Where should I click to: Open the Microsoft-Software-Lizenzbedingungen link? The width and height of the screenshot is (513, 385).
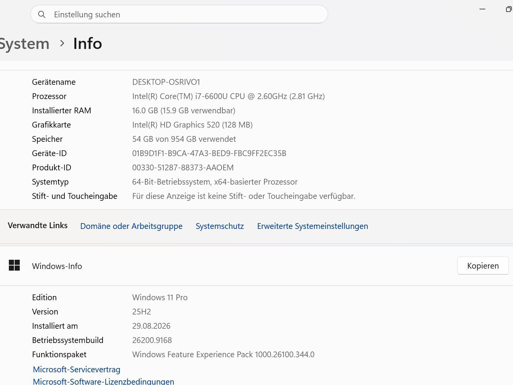pyautogui.click(x=104, y=381)
